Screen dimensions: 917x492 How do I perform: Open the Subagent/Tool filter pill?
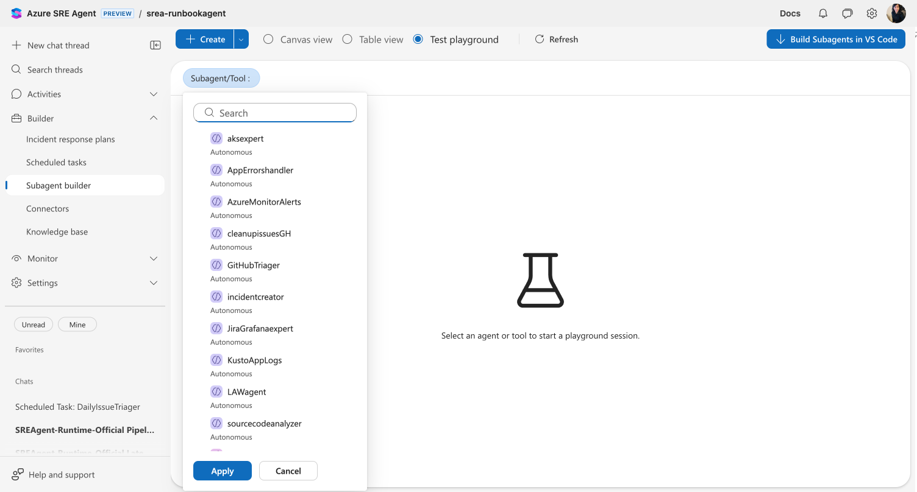click(x=221, y=79)
